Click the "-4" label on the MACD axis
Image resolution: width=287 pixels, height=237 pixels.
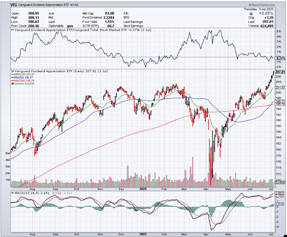click(x=277, y=227)
